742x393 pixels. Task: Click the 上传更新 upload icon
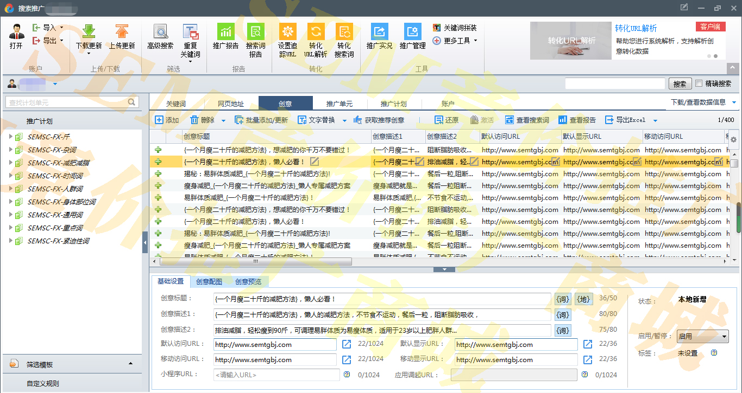[x=122, y=32]
